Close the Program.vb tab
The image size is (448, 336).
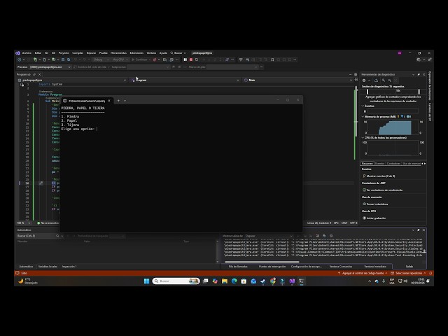39,74
